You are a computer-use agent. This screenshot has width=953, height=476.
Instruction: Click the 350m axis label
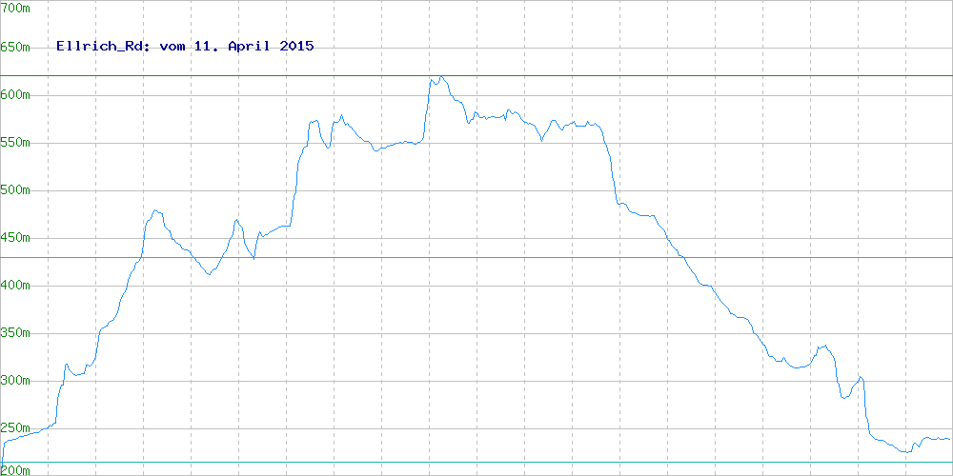click(16, 332)
